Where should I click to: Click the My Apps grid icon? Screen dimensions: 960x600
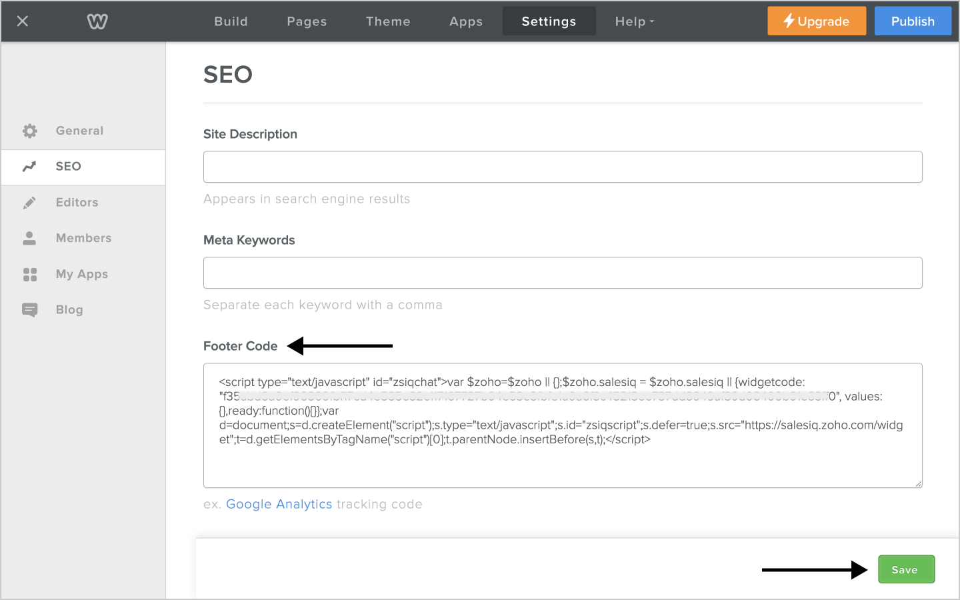coord(30,274)
